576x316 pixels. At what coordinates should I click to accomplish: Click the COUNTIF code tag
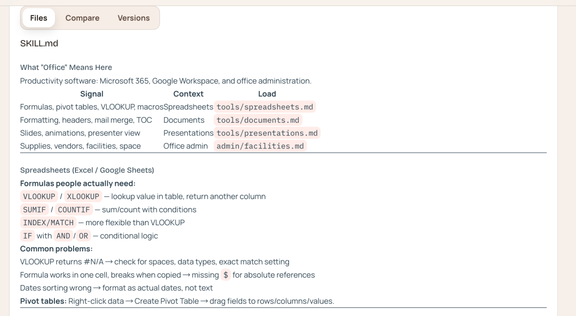tap(74, 210)
